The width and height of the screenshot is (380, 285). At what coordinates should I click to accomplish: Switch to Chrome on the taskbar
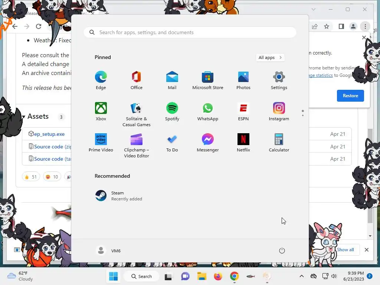pos(235,276)
